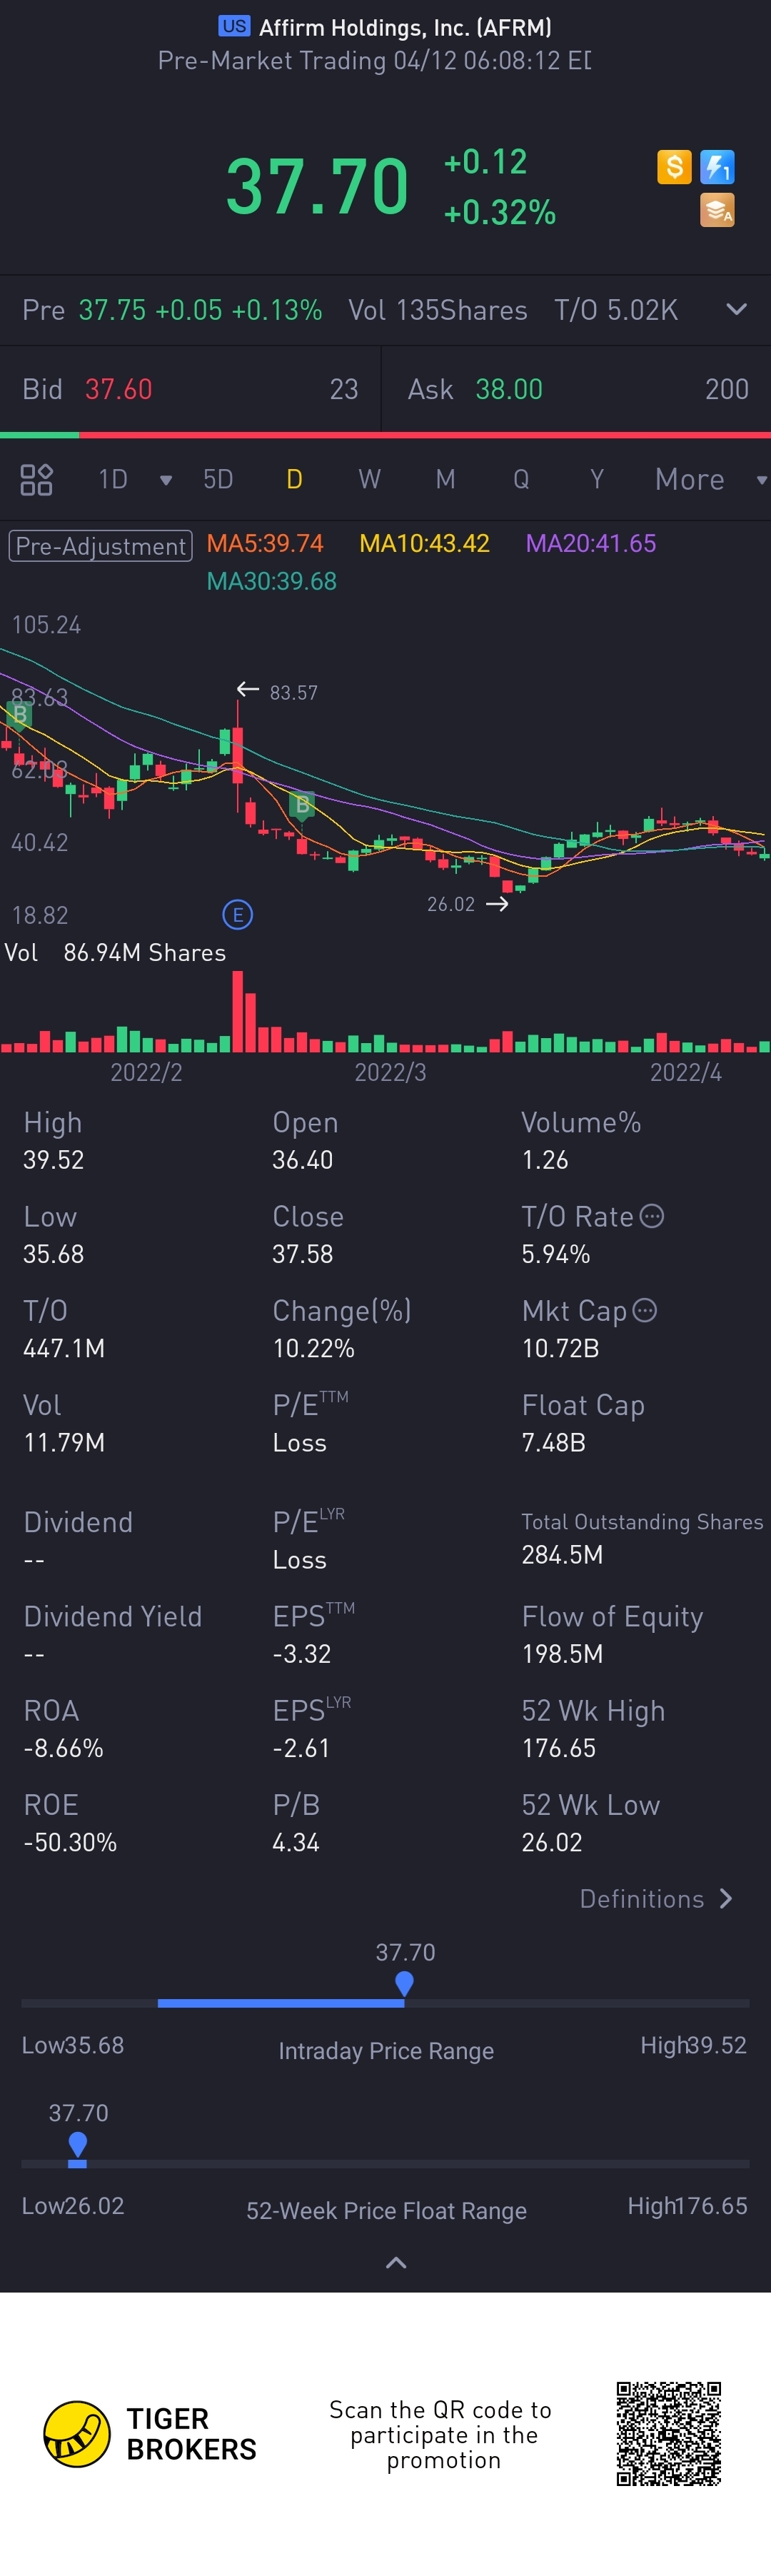Click the Bid price 37.60
Viewport: 771px width, 2576px height.
(x=119, y=389)
